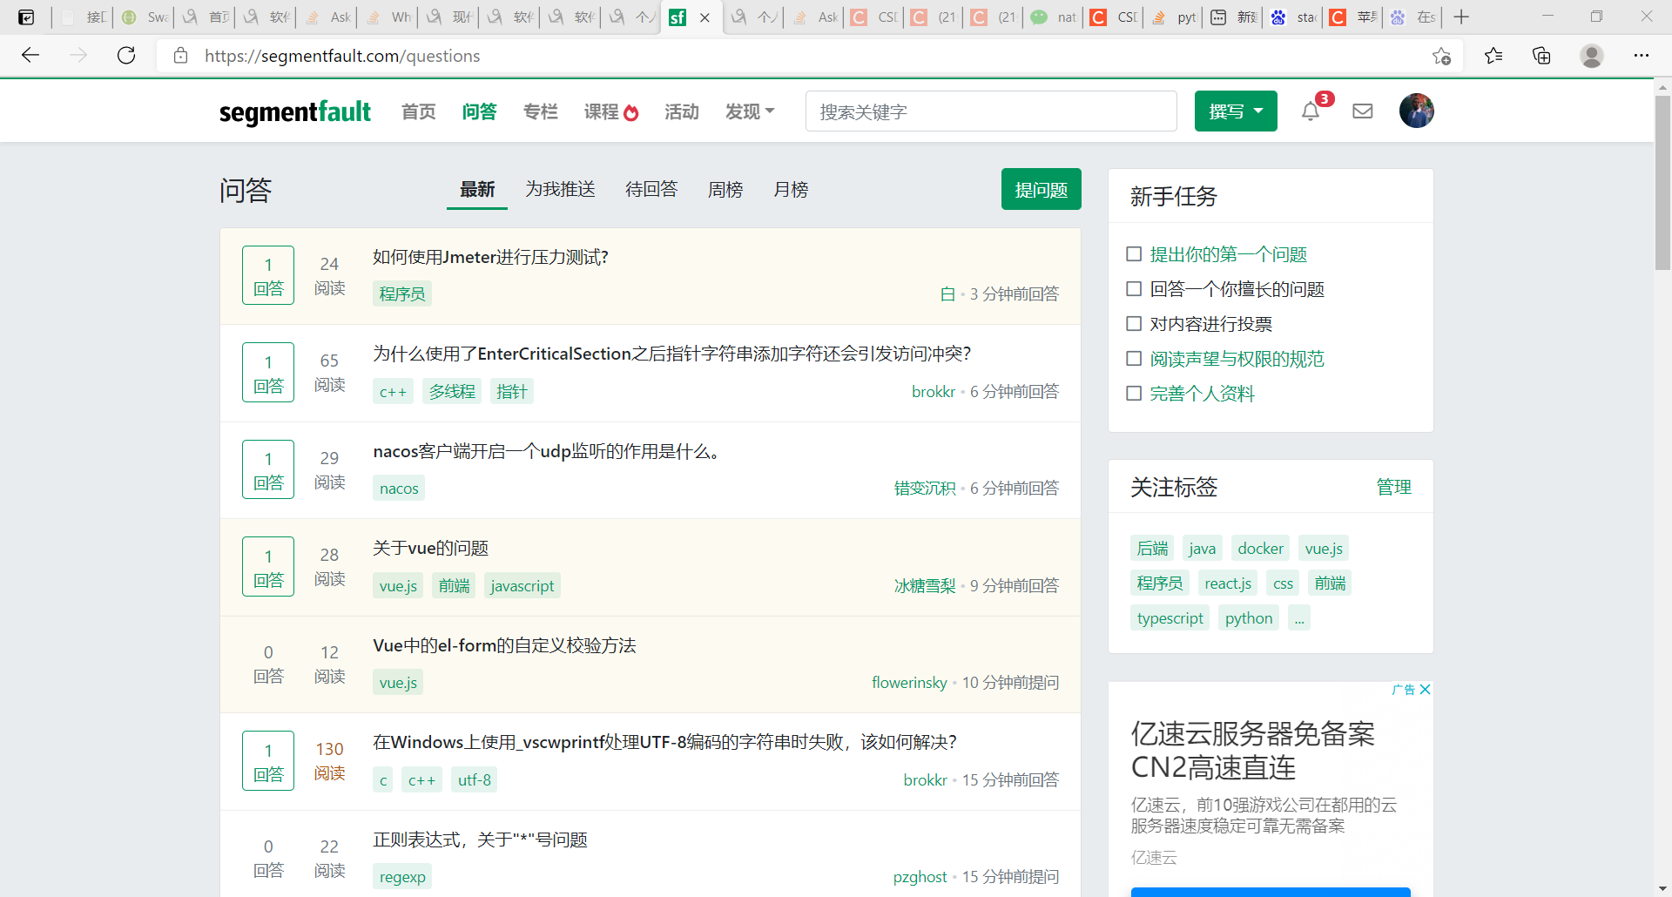This screenshot has height=897, width=1672.
Task: Go to 首页 in navigation
Action: pyautogui.click(x=418, y=111)
